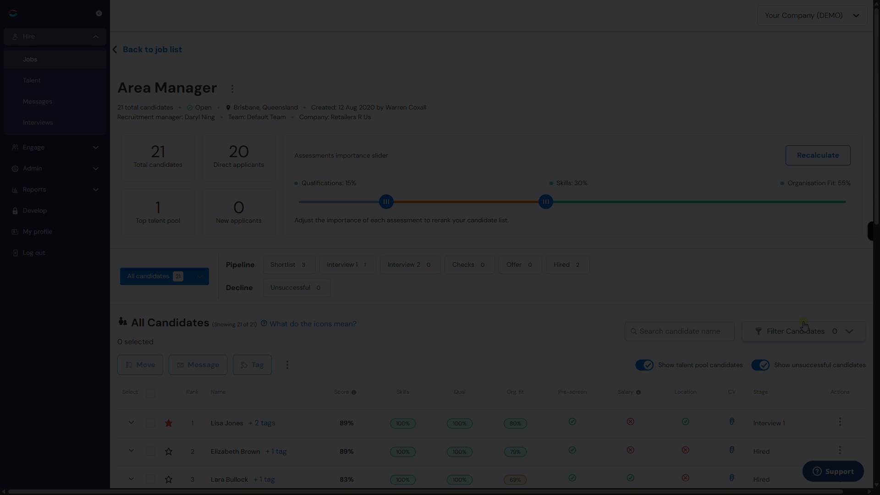Image resolution: width=880 pixels, height=495 pixels.
Task: Click the horizontal scrollbar at bottom
Action: (425, 492)
